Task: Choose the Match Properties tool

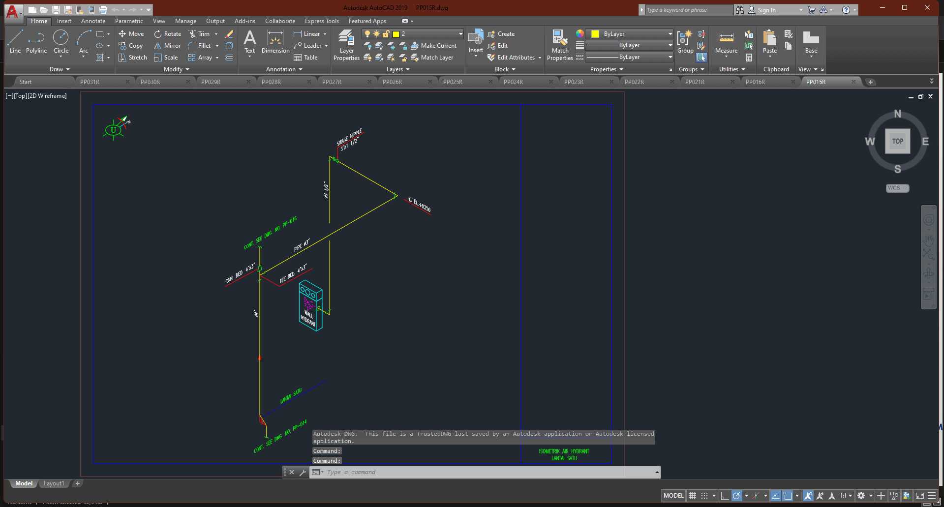Action: click(560, 45)
